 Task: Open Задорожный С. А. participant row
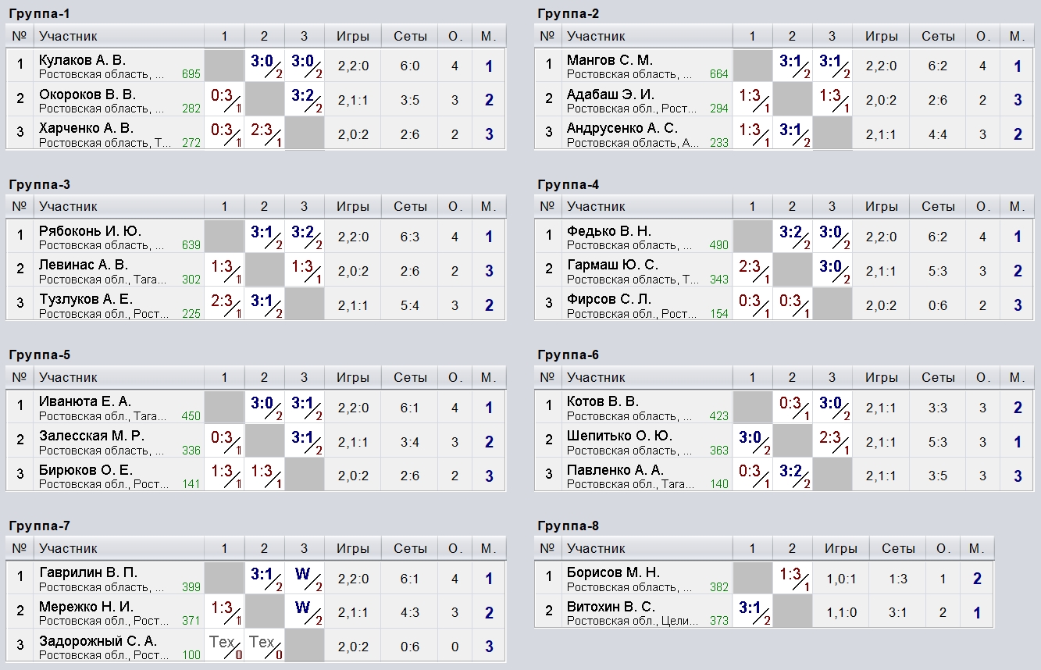point(98,641)
